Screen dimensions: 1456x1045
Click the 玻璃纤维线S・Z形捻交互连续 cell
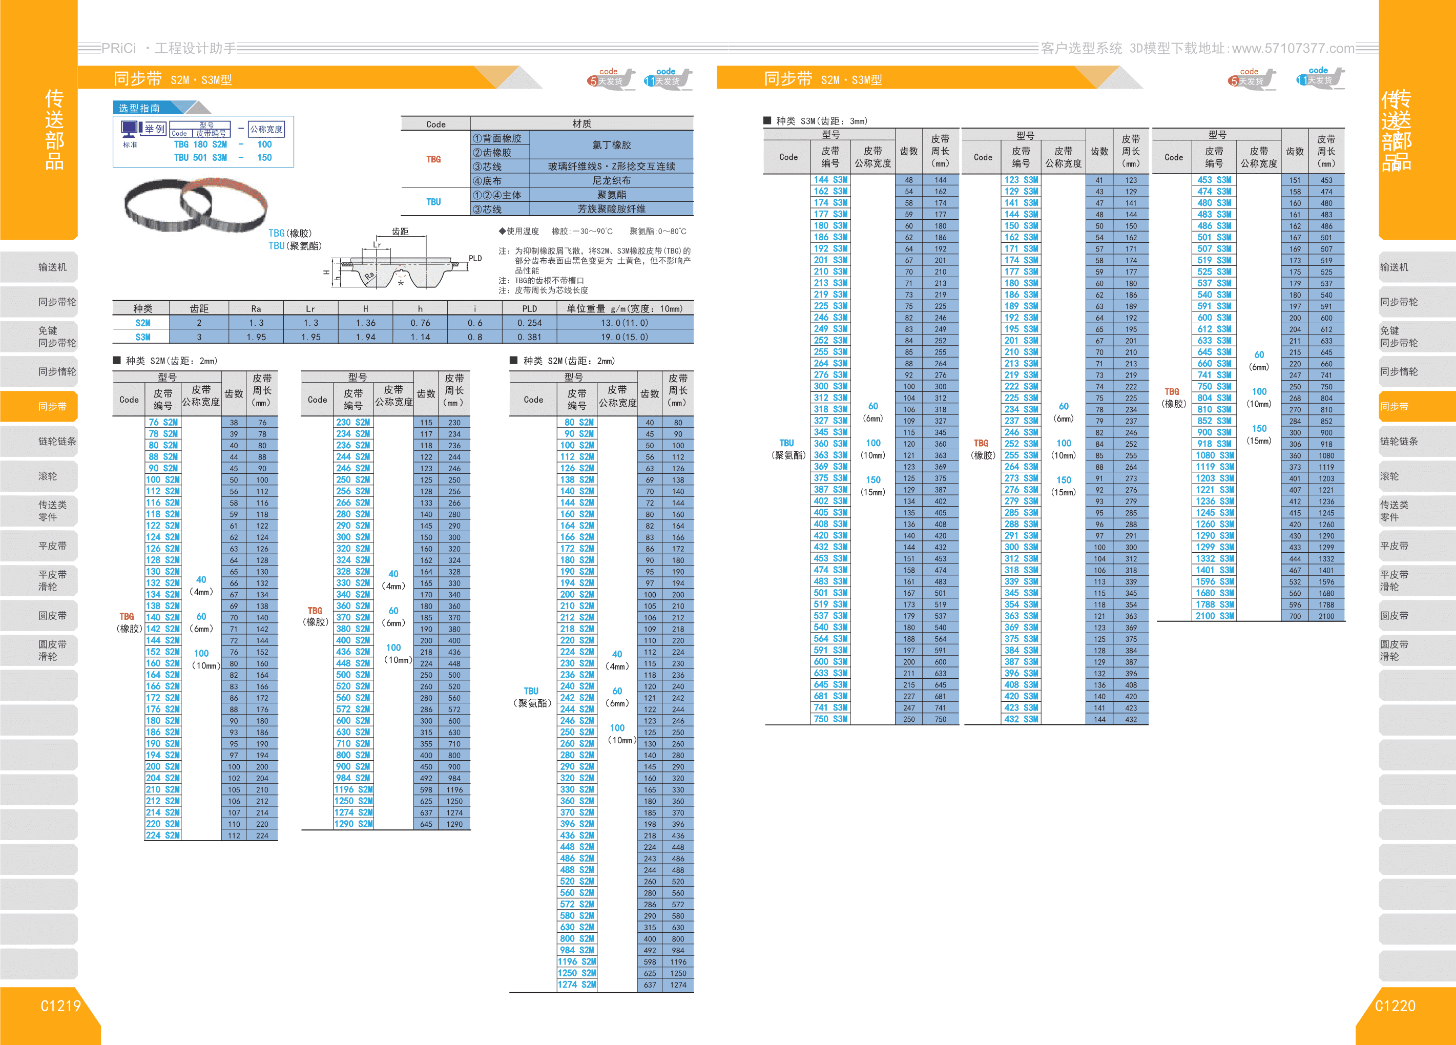pyautogui.click(x=611, y=166)
